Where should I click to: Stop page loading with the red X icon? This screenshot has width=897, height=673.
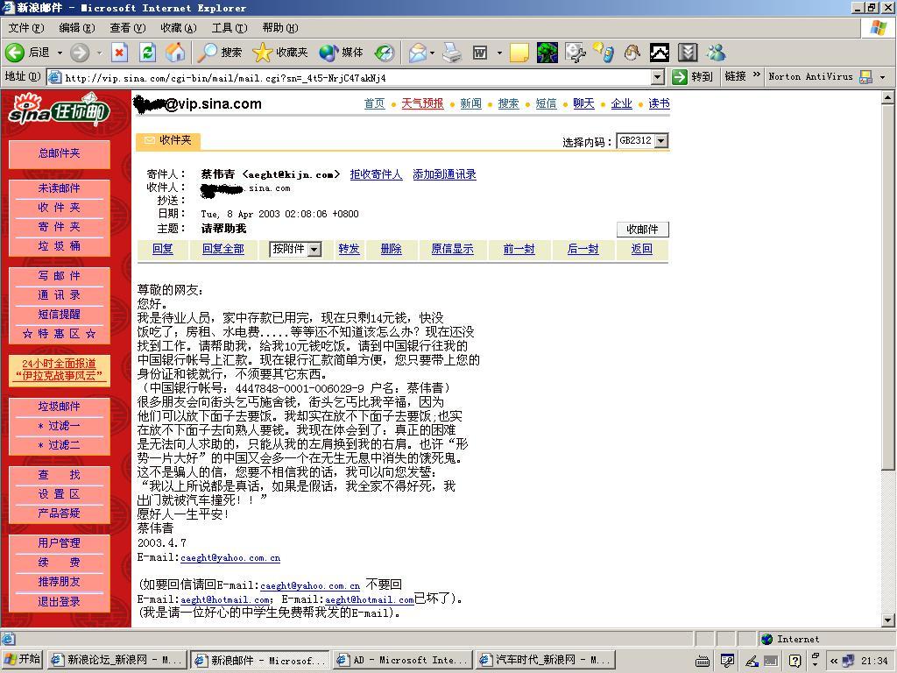(119, 53)
